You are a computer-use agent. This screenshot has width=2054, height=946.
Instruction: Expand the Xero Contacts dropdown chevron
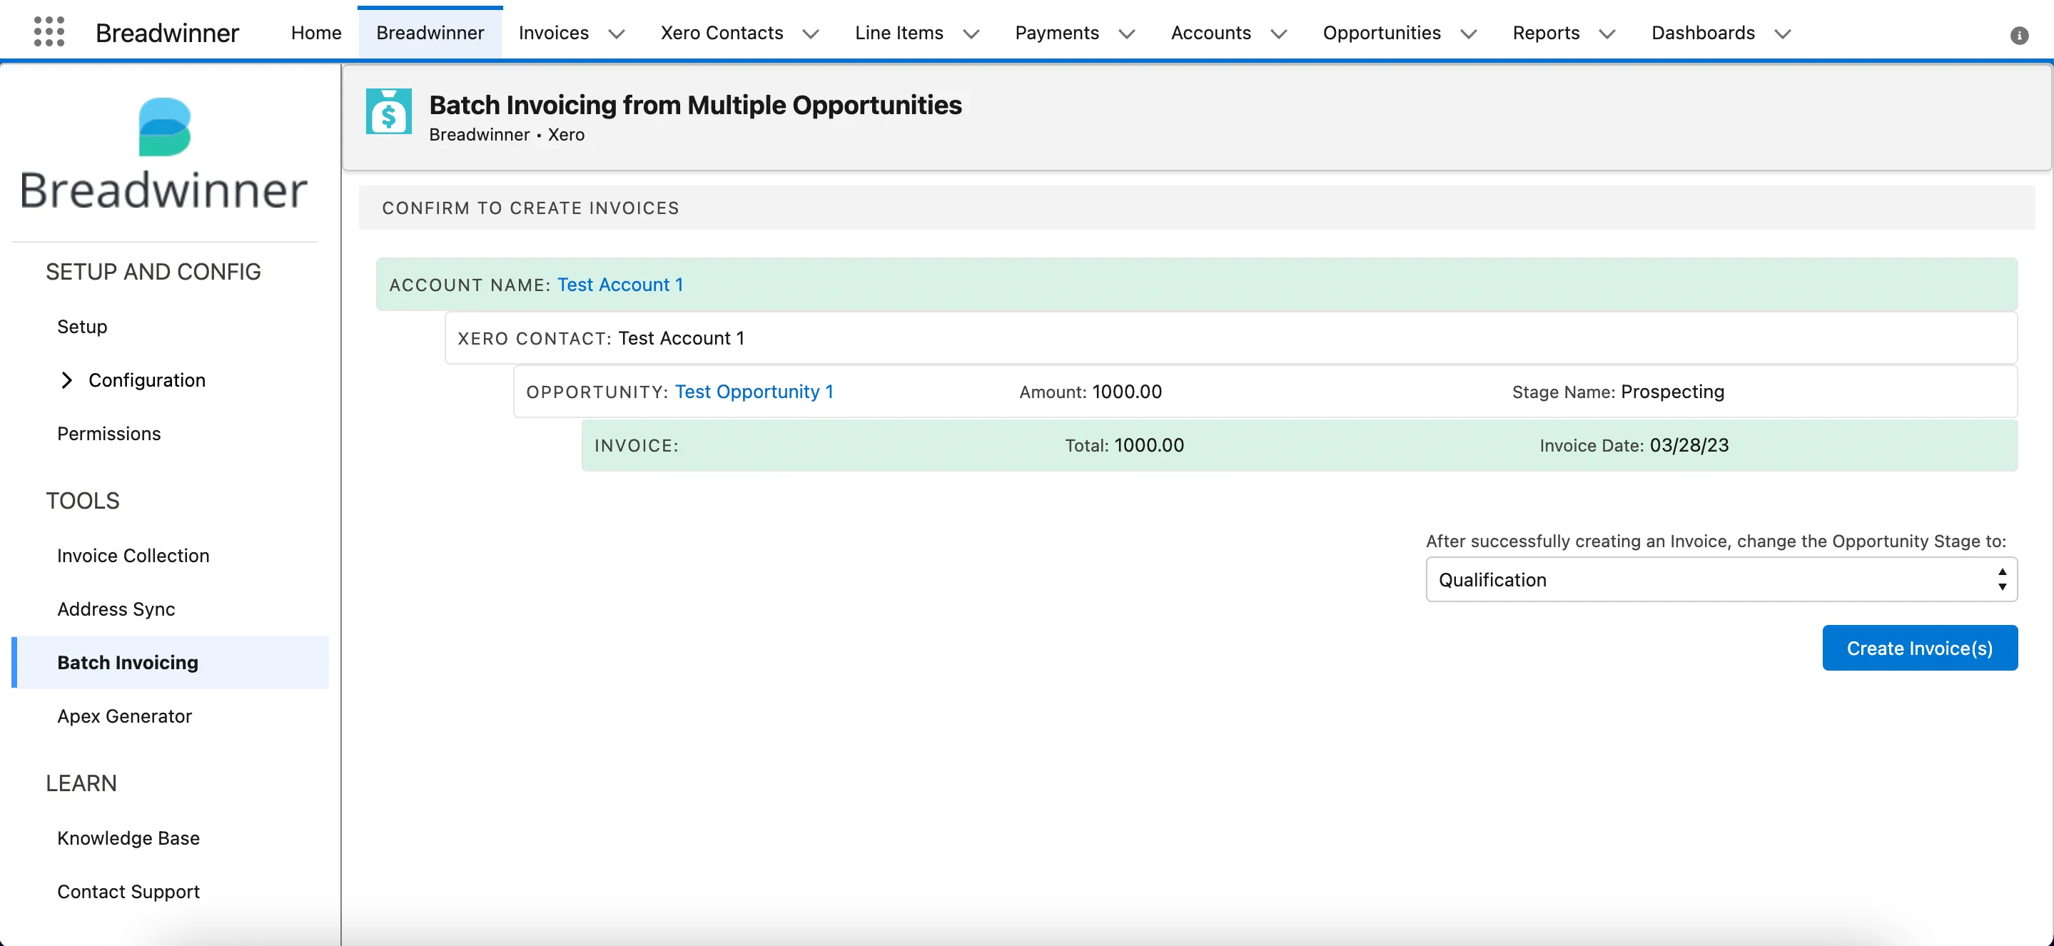pyautogui.click(x=811, y=34)
